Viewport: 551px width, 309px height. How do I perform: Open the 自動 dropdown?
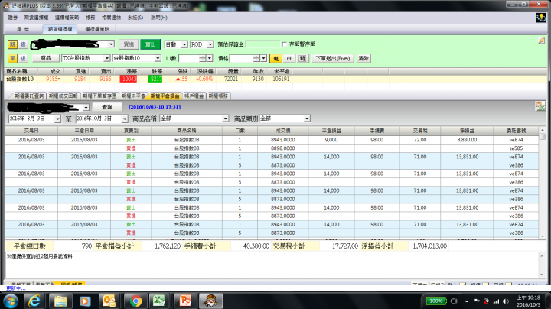point(184,44)
